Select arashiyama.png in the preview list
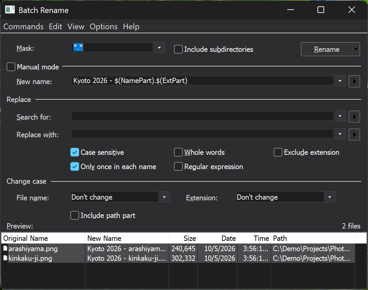This screenshot has width=368, height=290. (x=33, y=248)
